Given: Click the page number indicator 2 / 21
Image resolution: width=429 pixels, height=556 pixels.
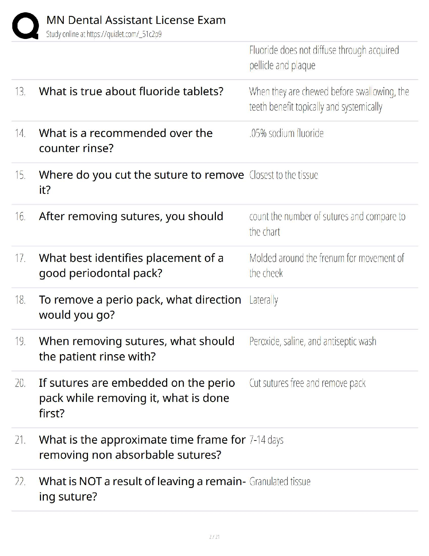Looking at the screenshot, I should (x=214, y=537).
